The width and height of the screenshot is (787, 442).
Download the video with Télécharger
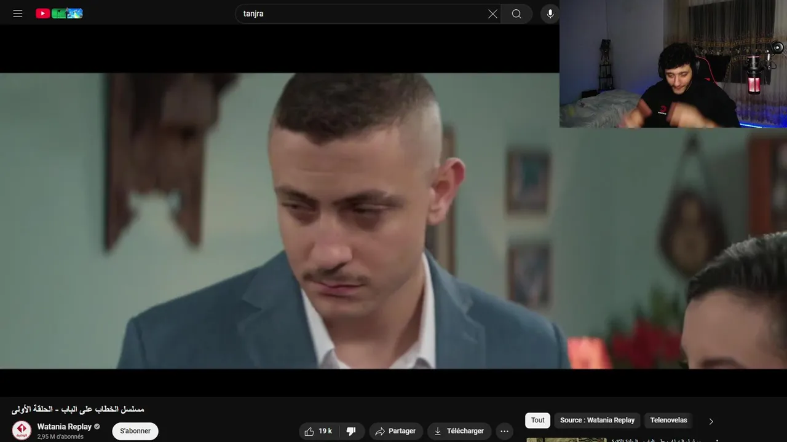coord(459,431)
